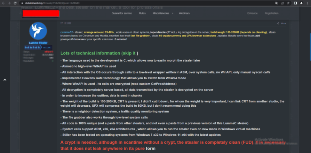Click the yellow text 'fast file grabber'
This screenshot has width=311, height=153.
tap(140, 36)
